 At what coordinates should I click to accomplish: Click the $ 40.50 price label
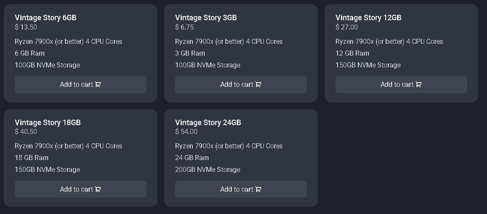26,132
